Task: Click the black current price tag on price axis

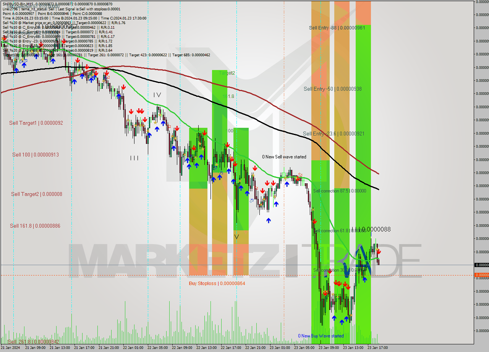Action: (481, 265)
